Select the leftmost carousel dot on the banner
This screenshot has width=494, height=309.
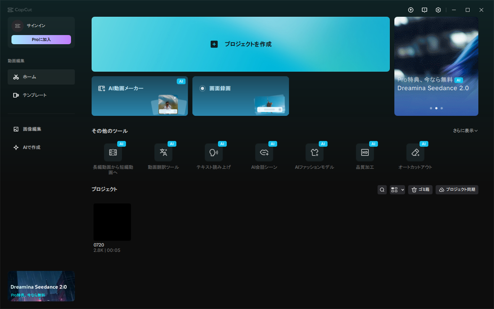pyautogui.click(x=431, y=108)
